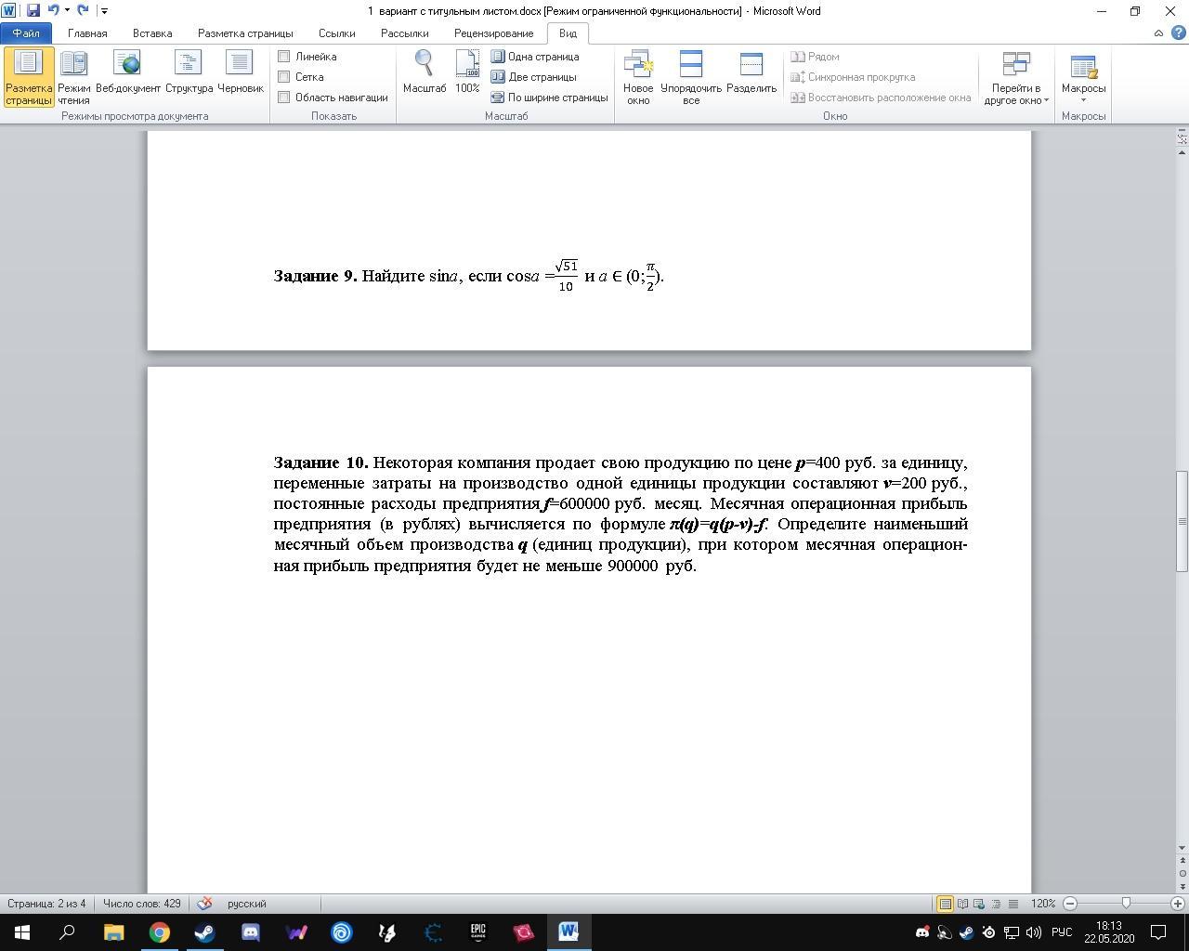
Task: Click the Next Page double-arrow button
Action: [1182, 885]
